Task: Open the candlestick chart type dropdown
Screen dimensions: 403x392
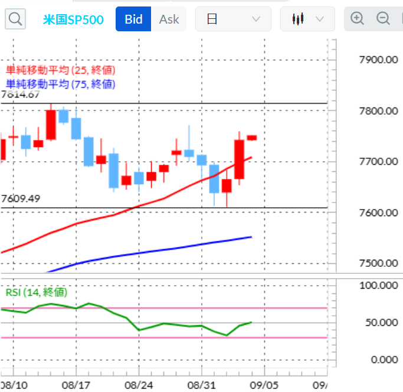Action: (307, 19)
